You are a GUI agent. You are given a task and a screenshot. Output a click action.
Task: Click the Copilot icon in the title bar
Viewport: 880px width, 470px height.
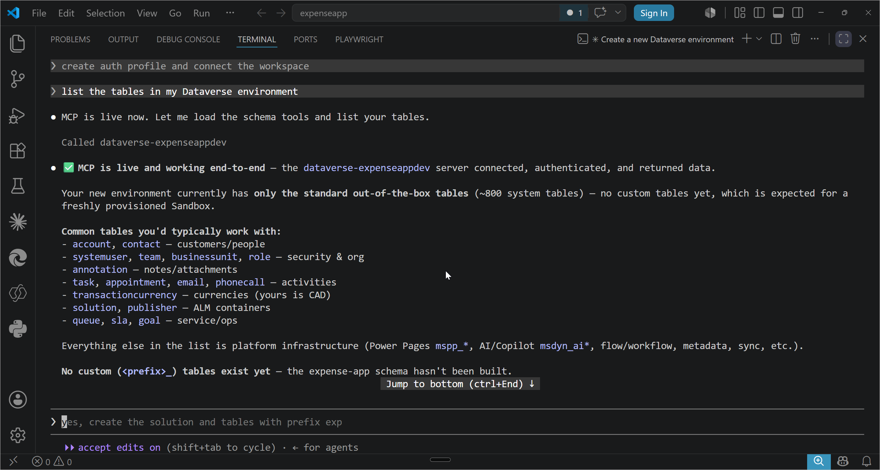tap(710, 13)
